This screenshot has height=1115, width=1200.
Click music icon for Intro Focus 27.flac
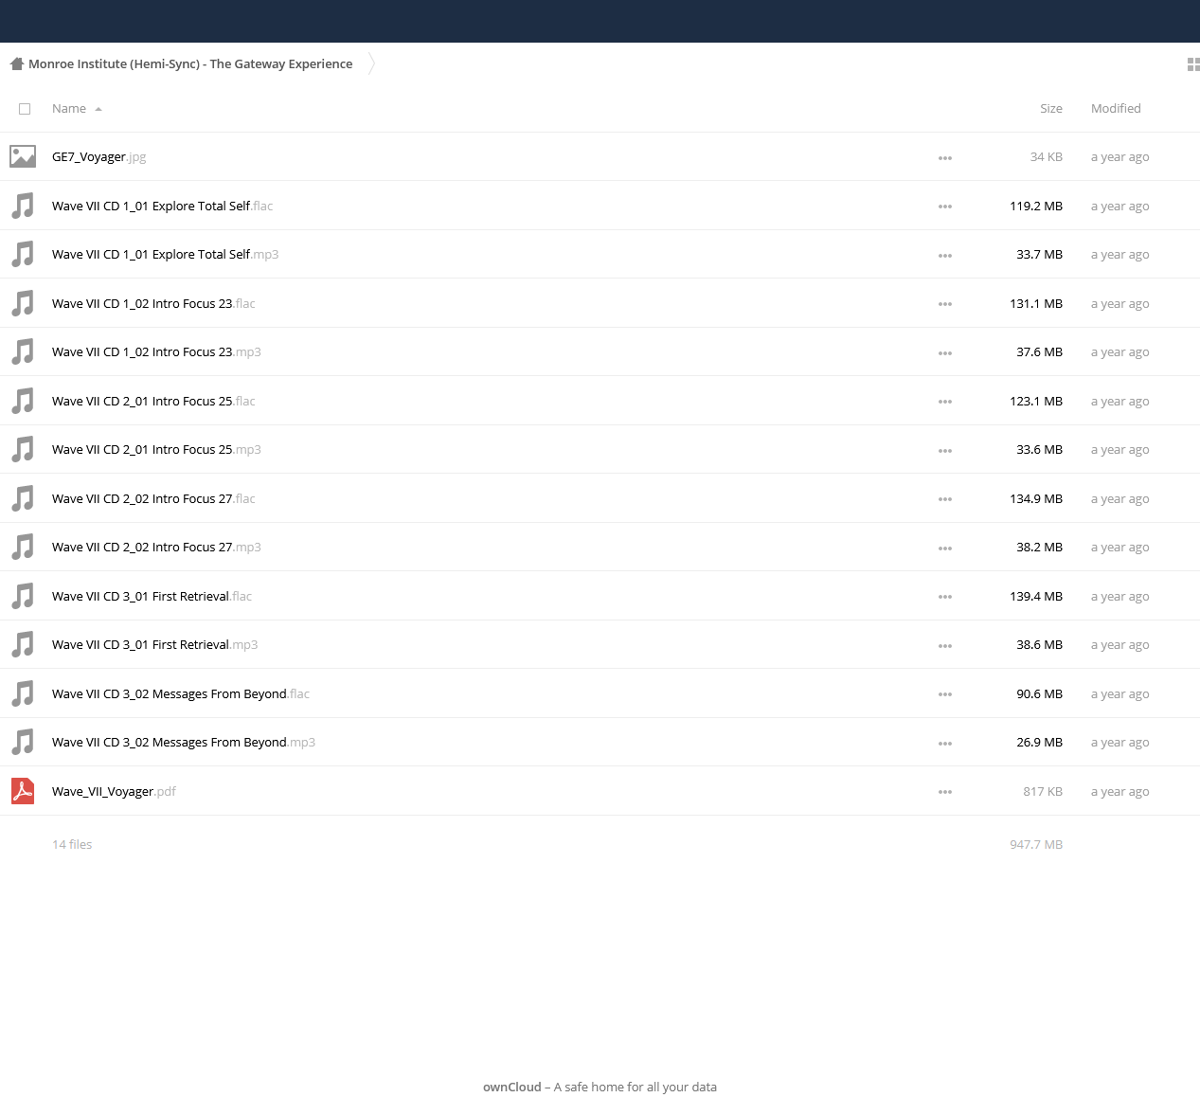23,498
